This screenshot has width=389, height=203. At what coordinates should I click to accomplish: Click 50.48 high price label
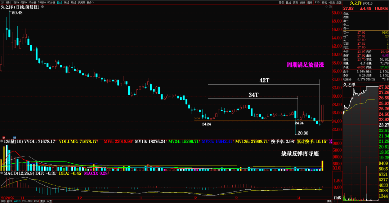(17, 13)
